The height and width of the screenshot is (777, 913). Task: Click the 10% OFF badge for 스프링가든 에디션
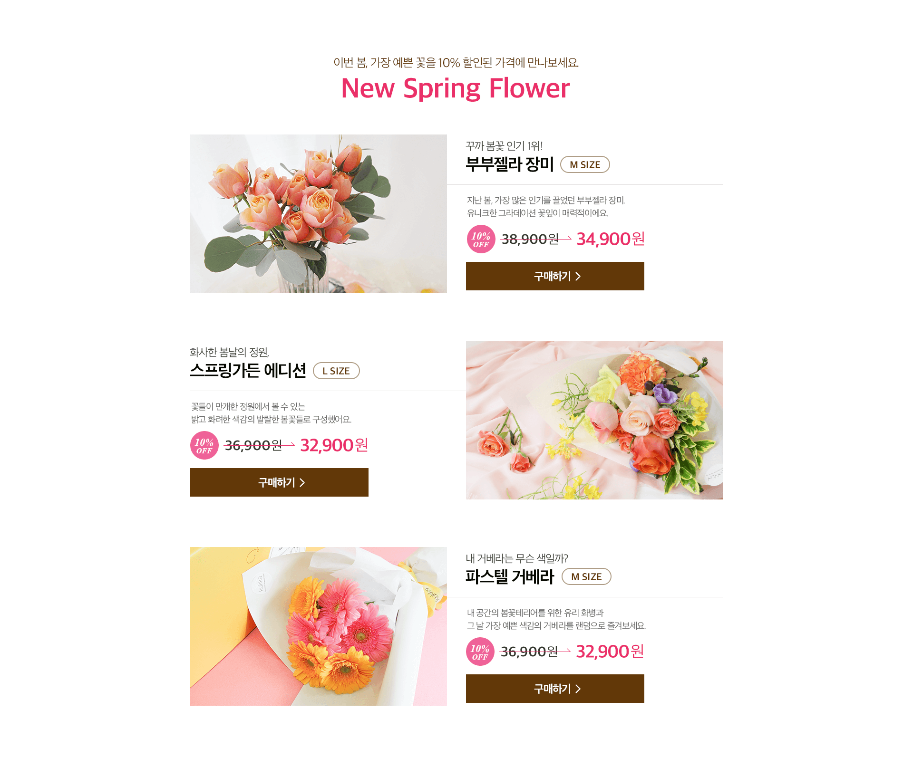click(204, 445)
